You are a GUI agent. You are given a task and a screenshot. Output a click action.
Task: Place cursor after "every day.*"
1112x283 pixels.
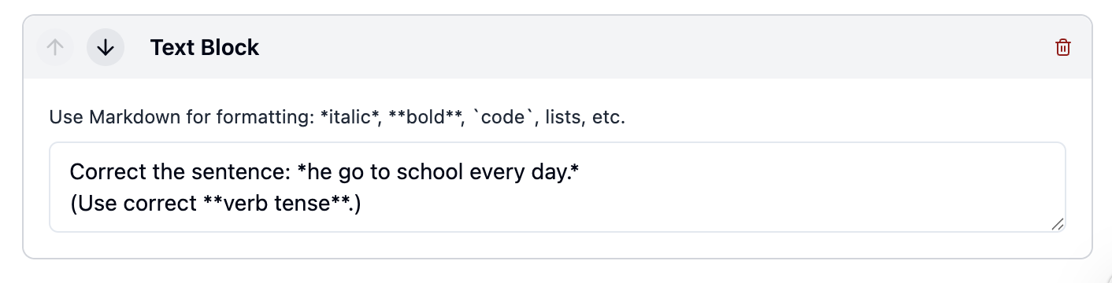pyautogui.click(x=581, y=171)
